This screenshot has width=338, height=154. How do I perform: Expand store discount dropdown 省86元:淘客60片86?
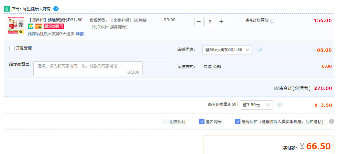point(227,49)
